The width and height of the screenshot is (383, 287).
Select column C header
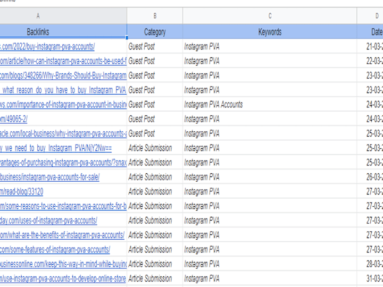coord(270,16)
